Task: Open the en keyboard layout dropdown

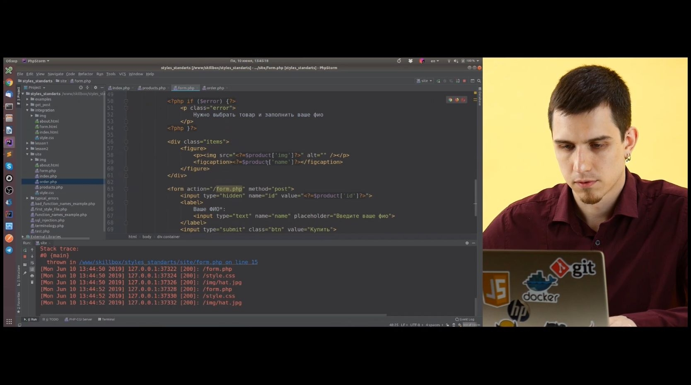Action: (x=435, y=61)
